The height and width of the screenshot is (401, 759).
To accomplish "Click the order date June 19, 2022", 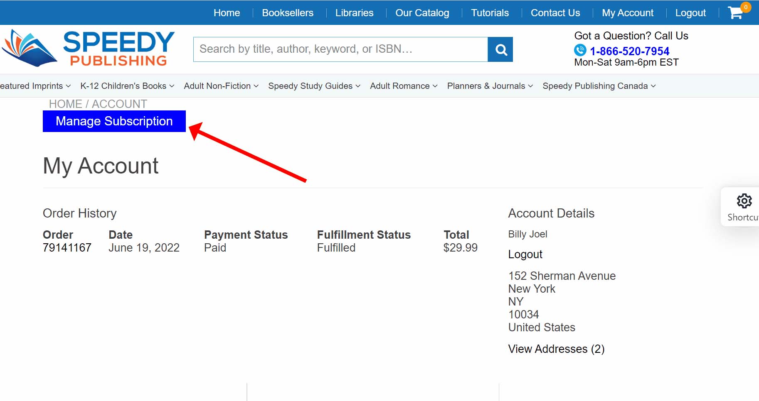I will pyautogui.click(x=144, y=248).
